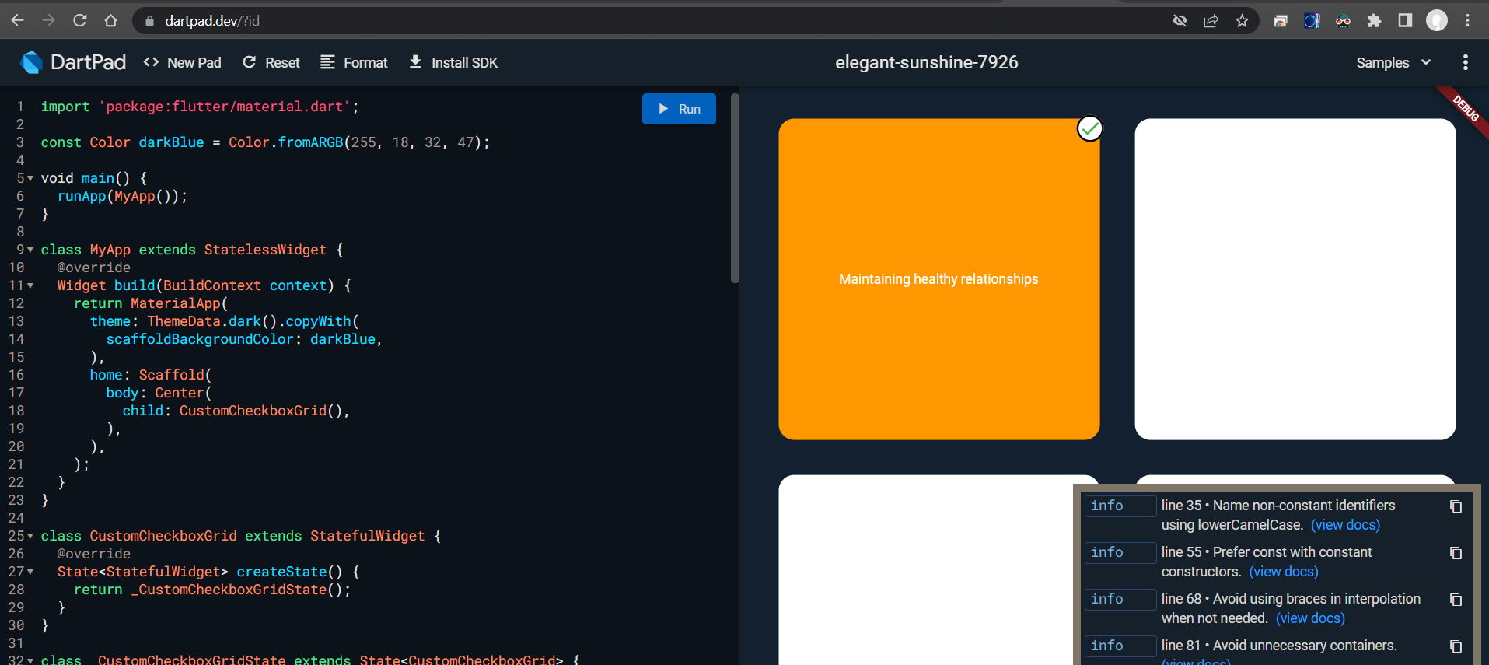Click the import statement on line 1
The height and width of the screenshot is (665, 1489).
point(200,107)
